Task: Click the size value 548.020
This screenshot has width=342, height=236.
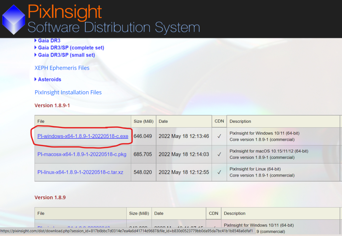Action: (x=143, y=172)
